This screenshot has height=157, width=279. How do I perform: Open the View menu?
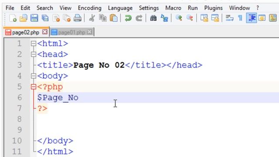click(x=65, y=8)
